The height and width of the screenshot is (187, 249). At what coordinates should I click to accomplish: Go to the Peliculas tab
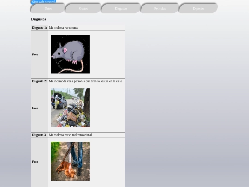click(160, 8)
